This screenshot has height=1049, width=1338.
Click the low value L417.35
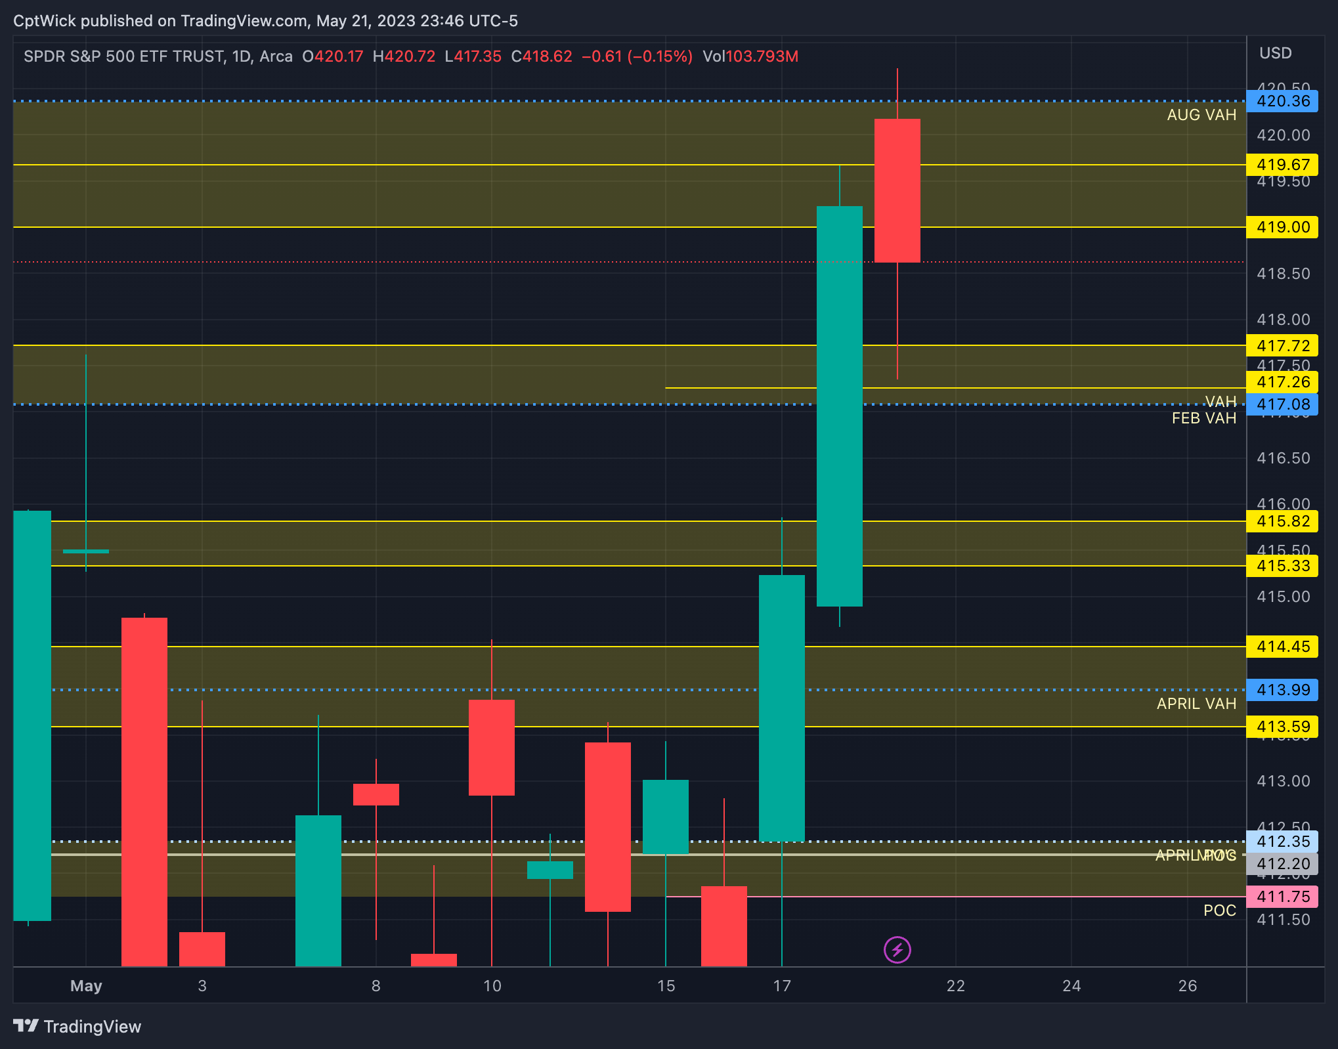[473, 56]
